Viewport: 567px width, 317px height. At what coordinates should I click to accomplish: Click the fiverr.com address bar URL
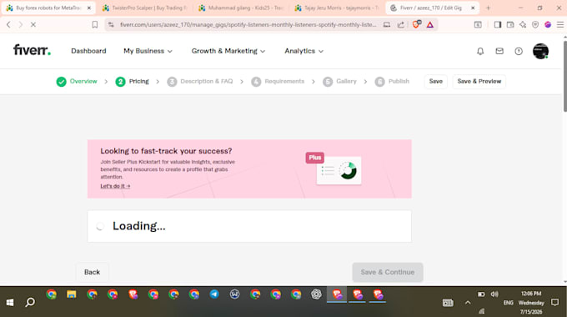coord(248,24)
